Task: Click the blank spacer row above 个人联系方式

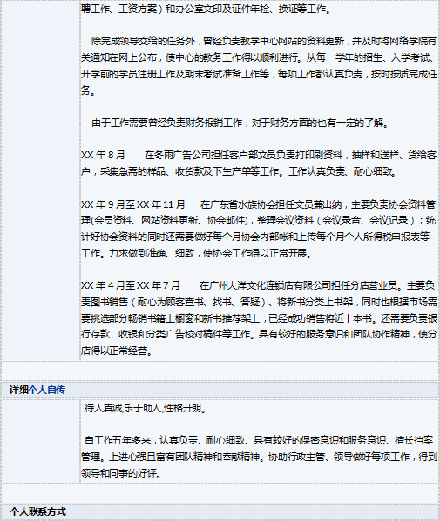Action: pos(220,493)
